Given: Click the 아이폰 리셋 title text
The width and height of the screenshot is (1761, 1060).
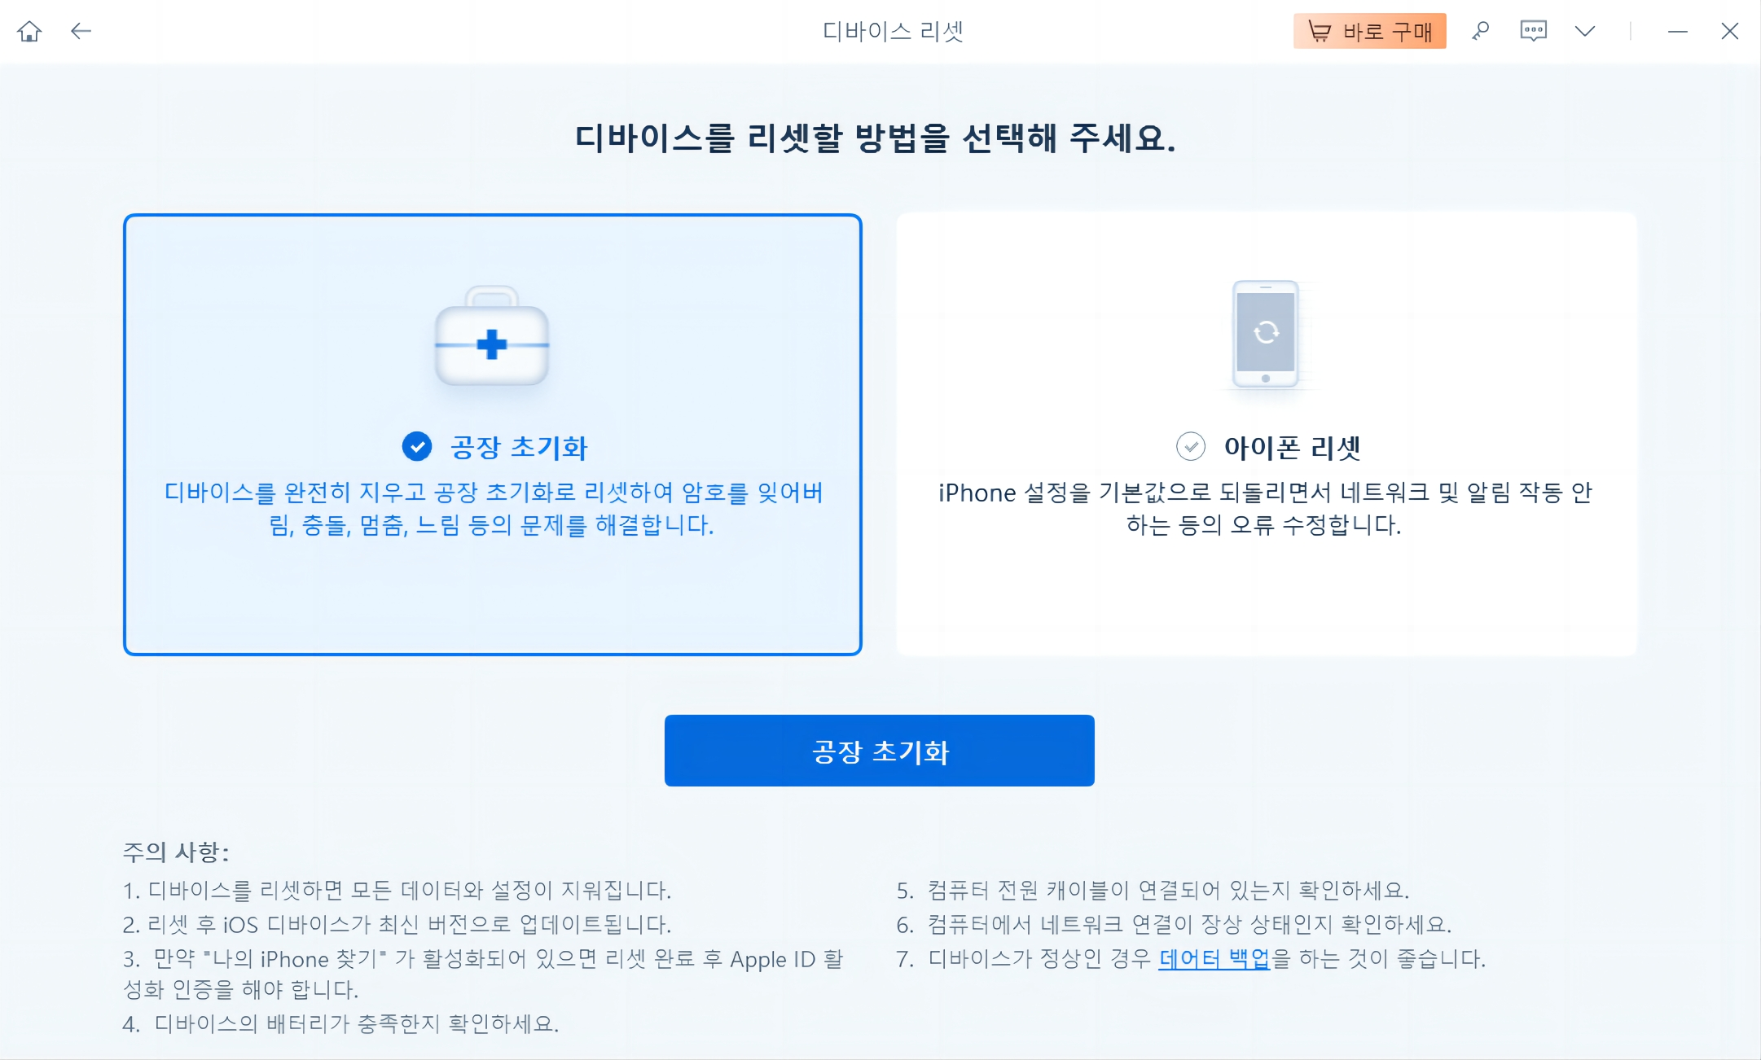Looking at the screenshot, I should [x=1292, y=447].
